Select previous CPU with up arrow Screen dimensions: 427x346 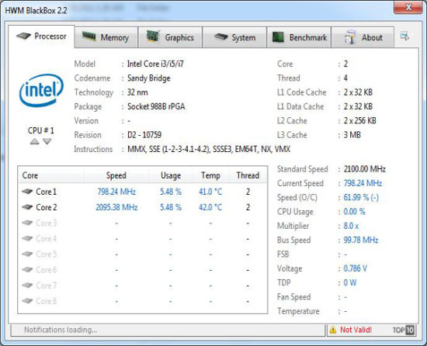[35, 141]
